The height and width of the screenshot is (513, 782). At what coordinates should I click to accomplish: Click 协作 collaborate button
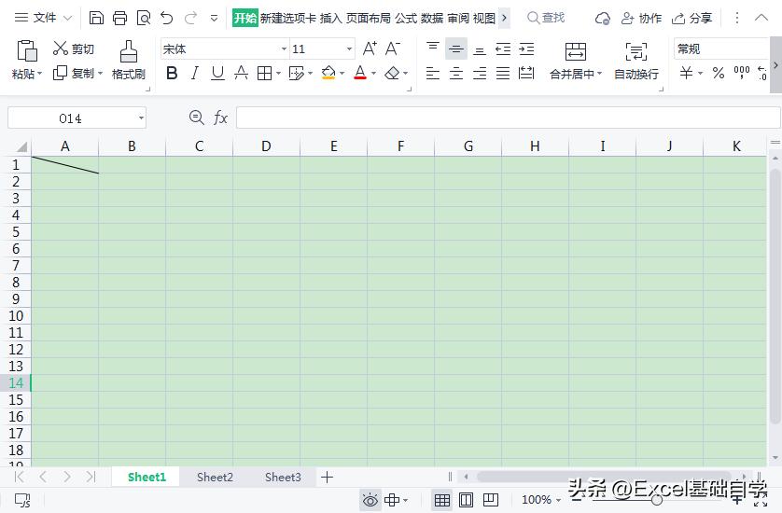(641, 19)
